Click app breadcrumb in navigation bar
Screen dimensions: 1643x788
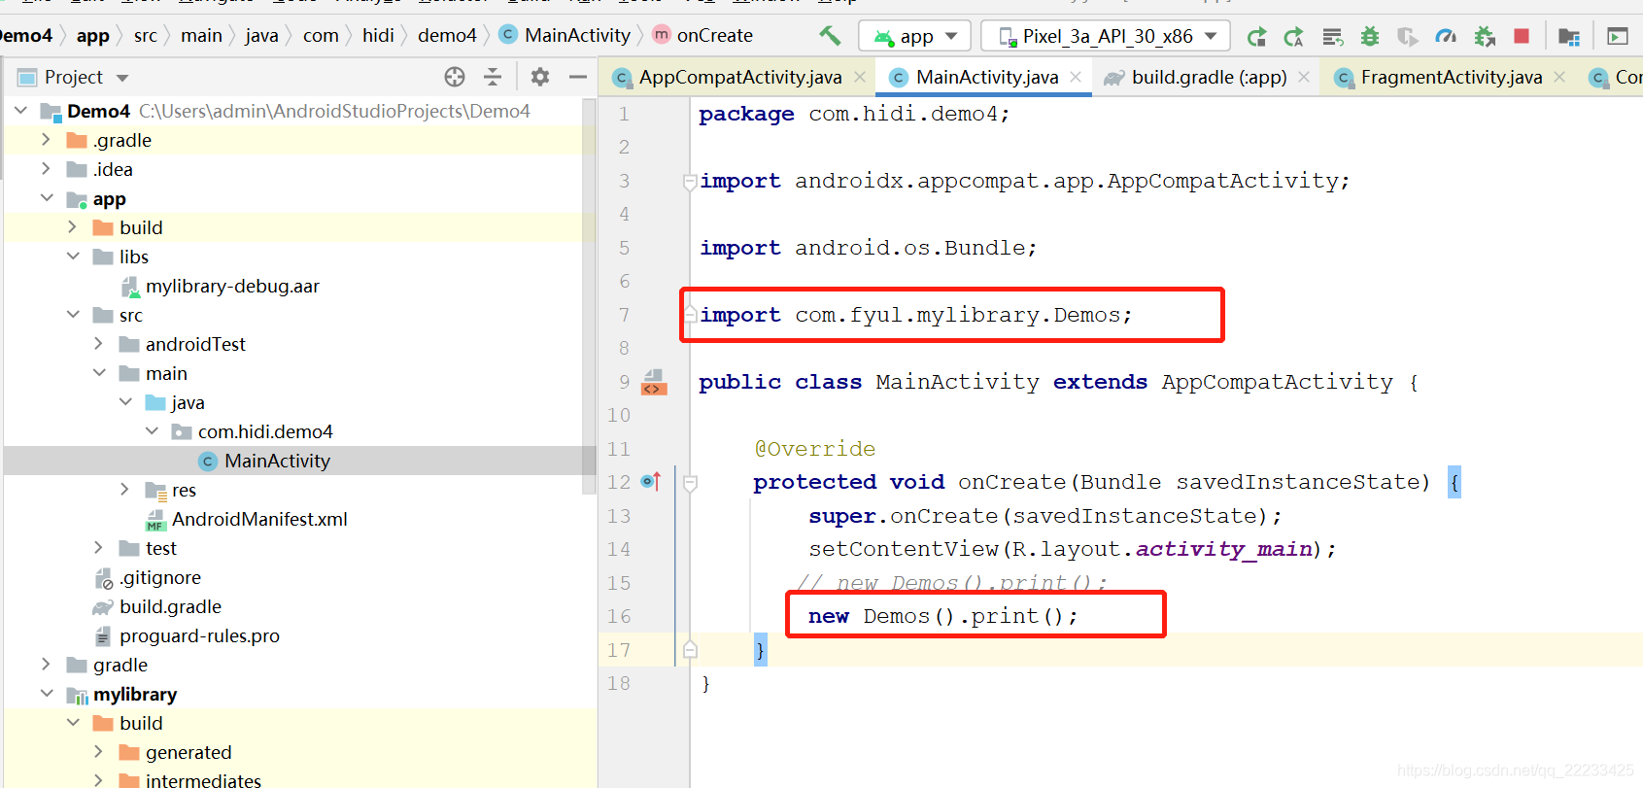pyautogui.click(x=93, y=36)
